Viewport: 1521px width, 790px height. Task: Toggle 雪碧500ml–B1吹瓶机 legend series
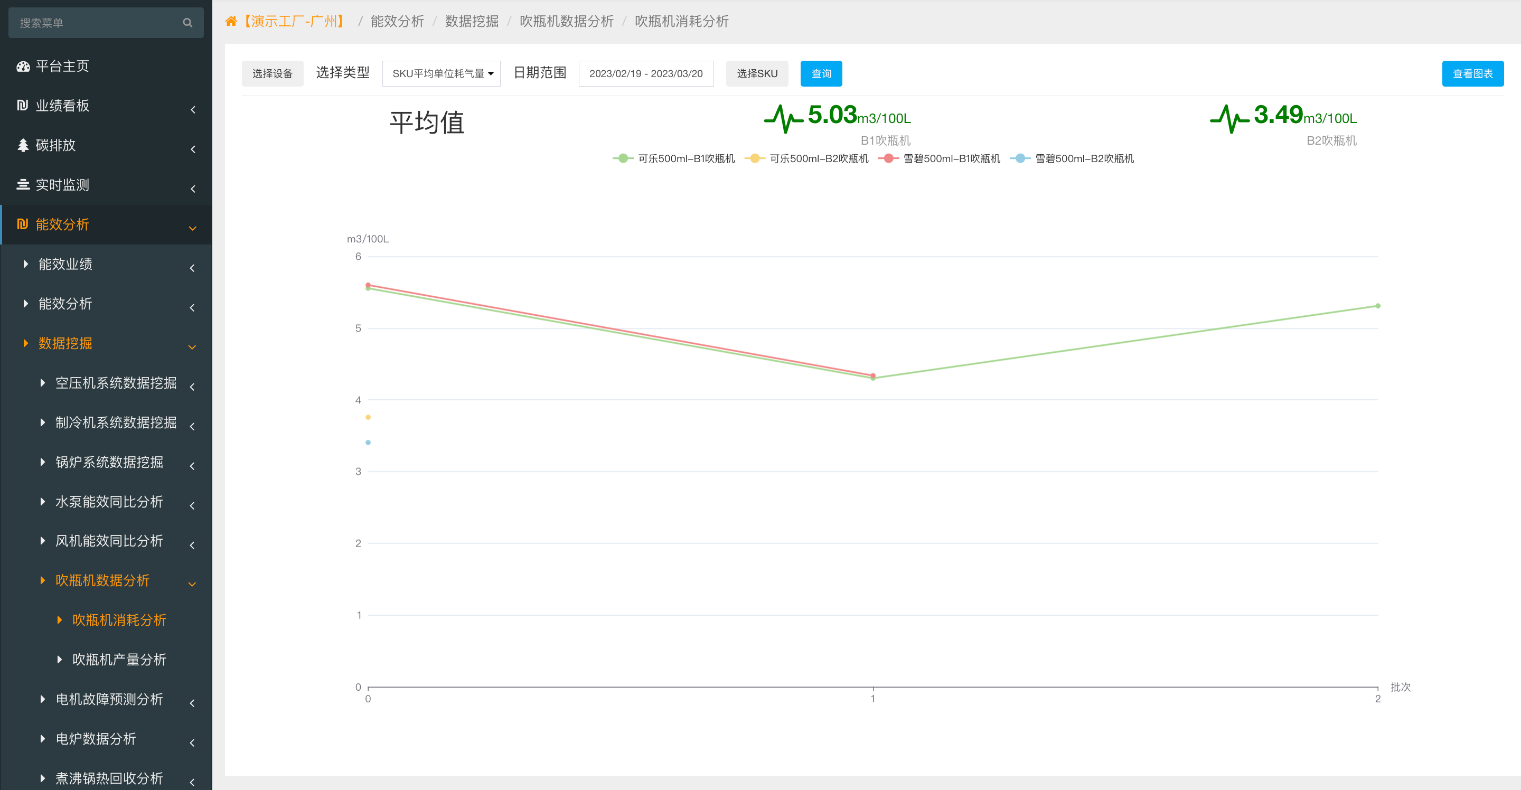[940, 158]
